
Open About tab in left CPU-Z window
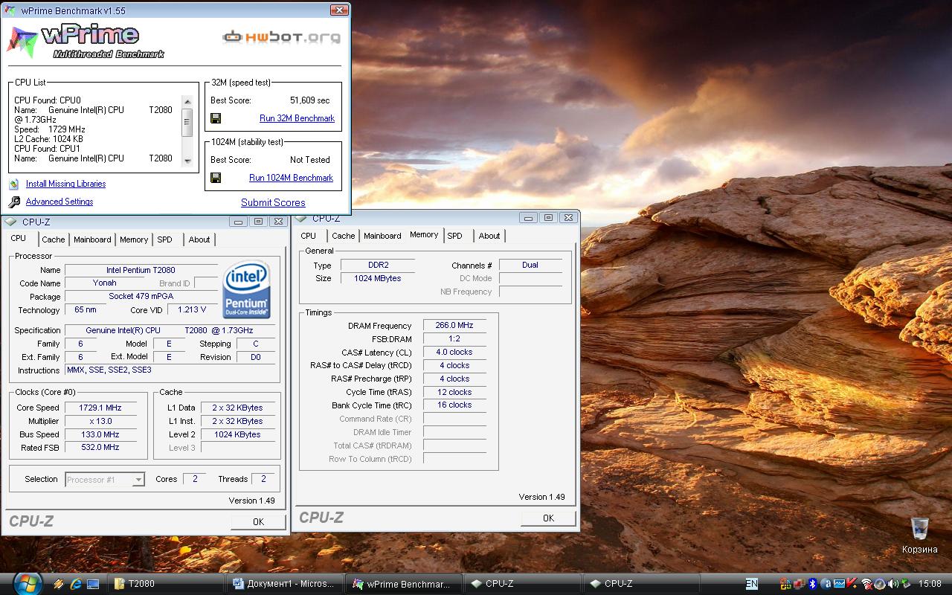199,239
